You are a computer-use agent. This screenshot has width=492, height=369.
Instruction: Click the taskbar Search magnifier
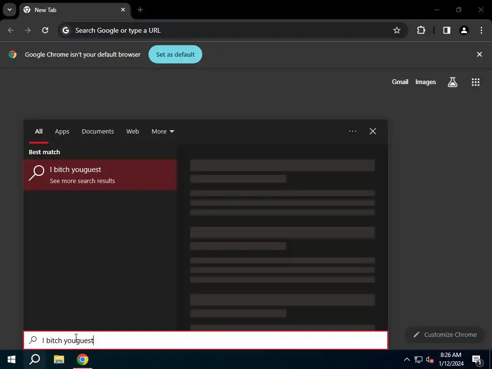pyautogui.click(x=35, y=359)
